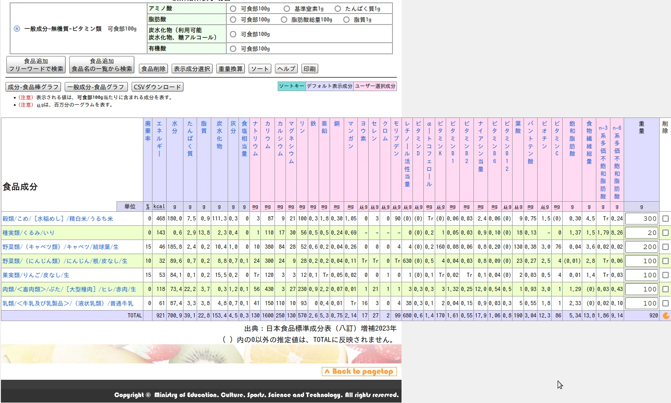
Task: Click the 重量換算 conversion button
Action: (230, 68)
